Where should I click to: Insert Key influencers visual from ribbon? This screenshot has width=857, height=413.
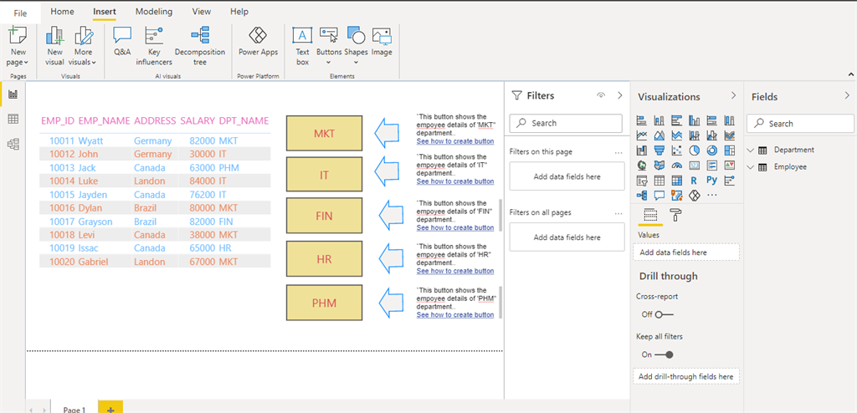point(154,46)
